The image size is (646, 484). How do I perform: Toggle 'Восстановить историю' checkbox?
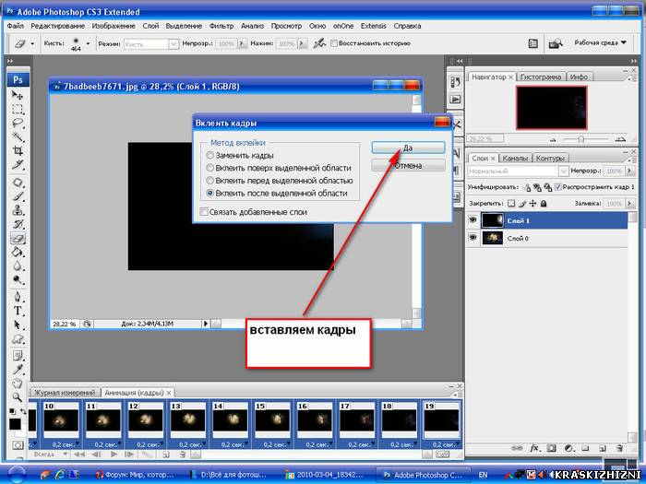[334, 43]
